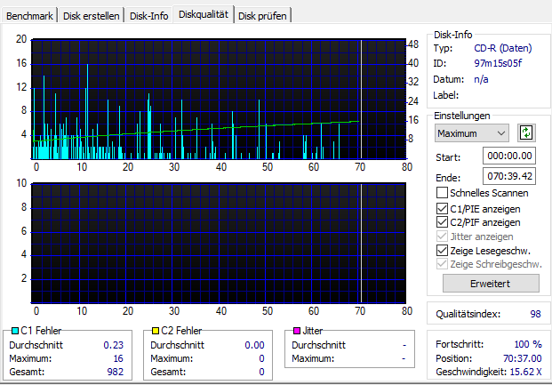552x385 pixels.
Task: Click the disc ID 97m15s05f
Action: [498, 63]
